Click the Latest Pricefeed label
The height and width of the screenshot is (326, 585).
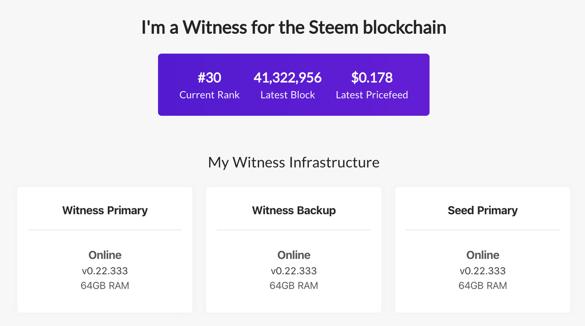[372, 95]
